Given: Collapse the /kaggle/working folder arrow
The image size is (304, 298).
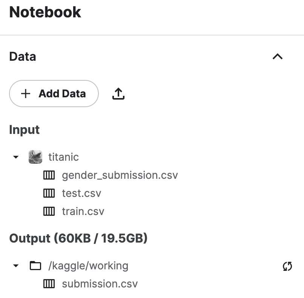Looking at the screenshot, I should pyautogui.click(x=16, y=266).
